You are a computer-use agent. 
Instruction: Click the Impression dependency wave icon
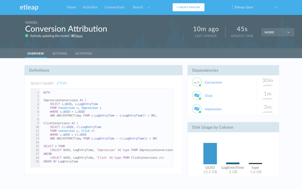(197, 109)
